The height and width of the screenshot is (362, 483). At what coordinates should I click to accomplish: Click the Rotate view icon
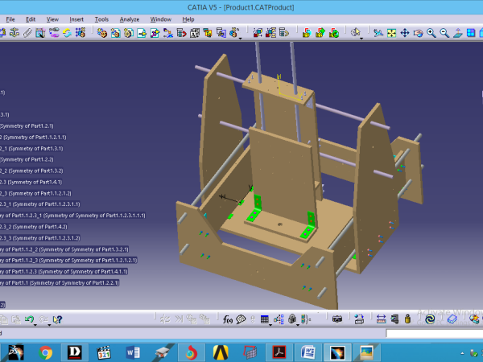pyautogui.click(x=418, y=33)
